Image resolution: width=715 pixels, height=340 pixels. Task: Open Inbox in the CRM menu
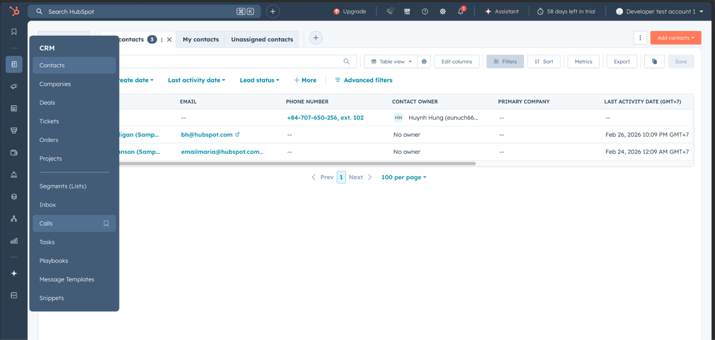point(74,205)
